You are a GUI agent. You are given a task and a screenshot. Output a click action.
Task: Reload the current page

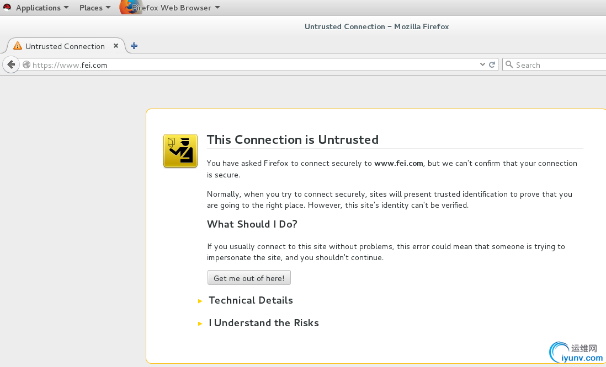click(x=492, y=65)
